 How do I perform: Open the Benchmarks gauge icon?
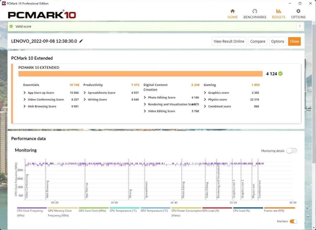[255, 11]
